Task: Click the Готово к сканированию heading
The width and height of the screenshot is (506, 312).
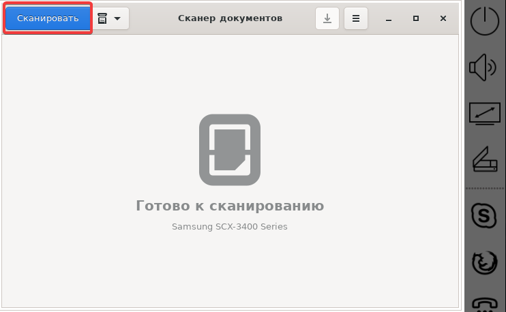Action: [x=230, y=206]
